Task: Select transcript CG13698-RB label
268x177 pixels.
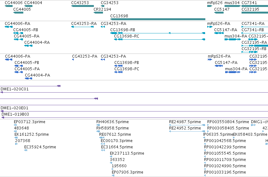Action: (x=123, y=30)
